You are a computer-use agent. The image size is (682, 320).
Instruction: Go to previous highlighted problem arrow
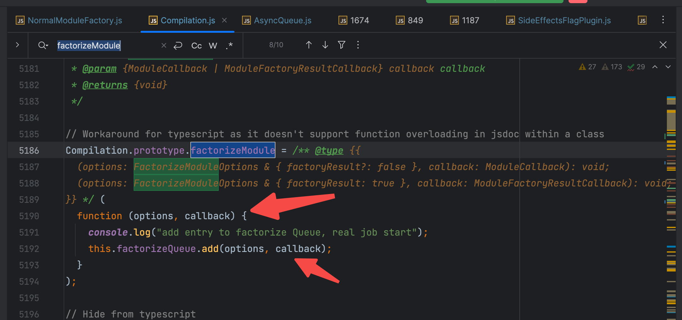click(x=655, y=67)
